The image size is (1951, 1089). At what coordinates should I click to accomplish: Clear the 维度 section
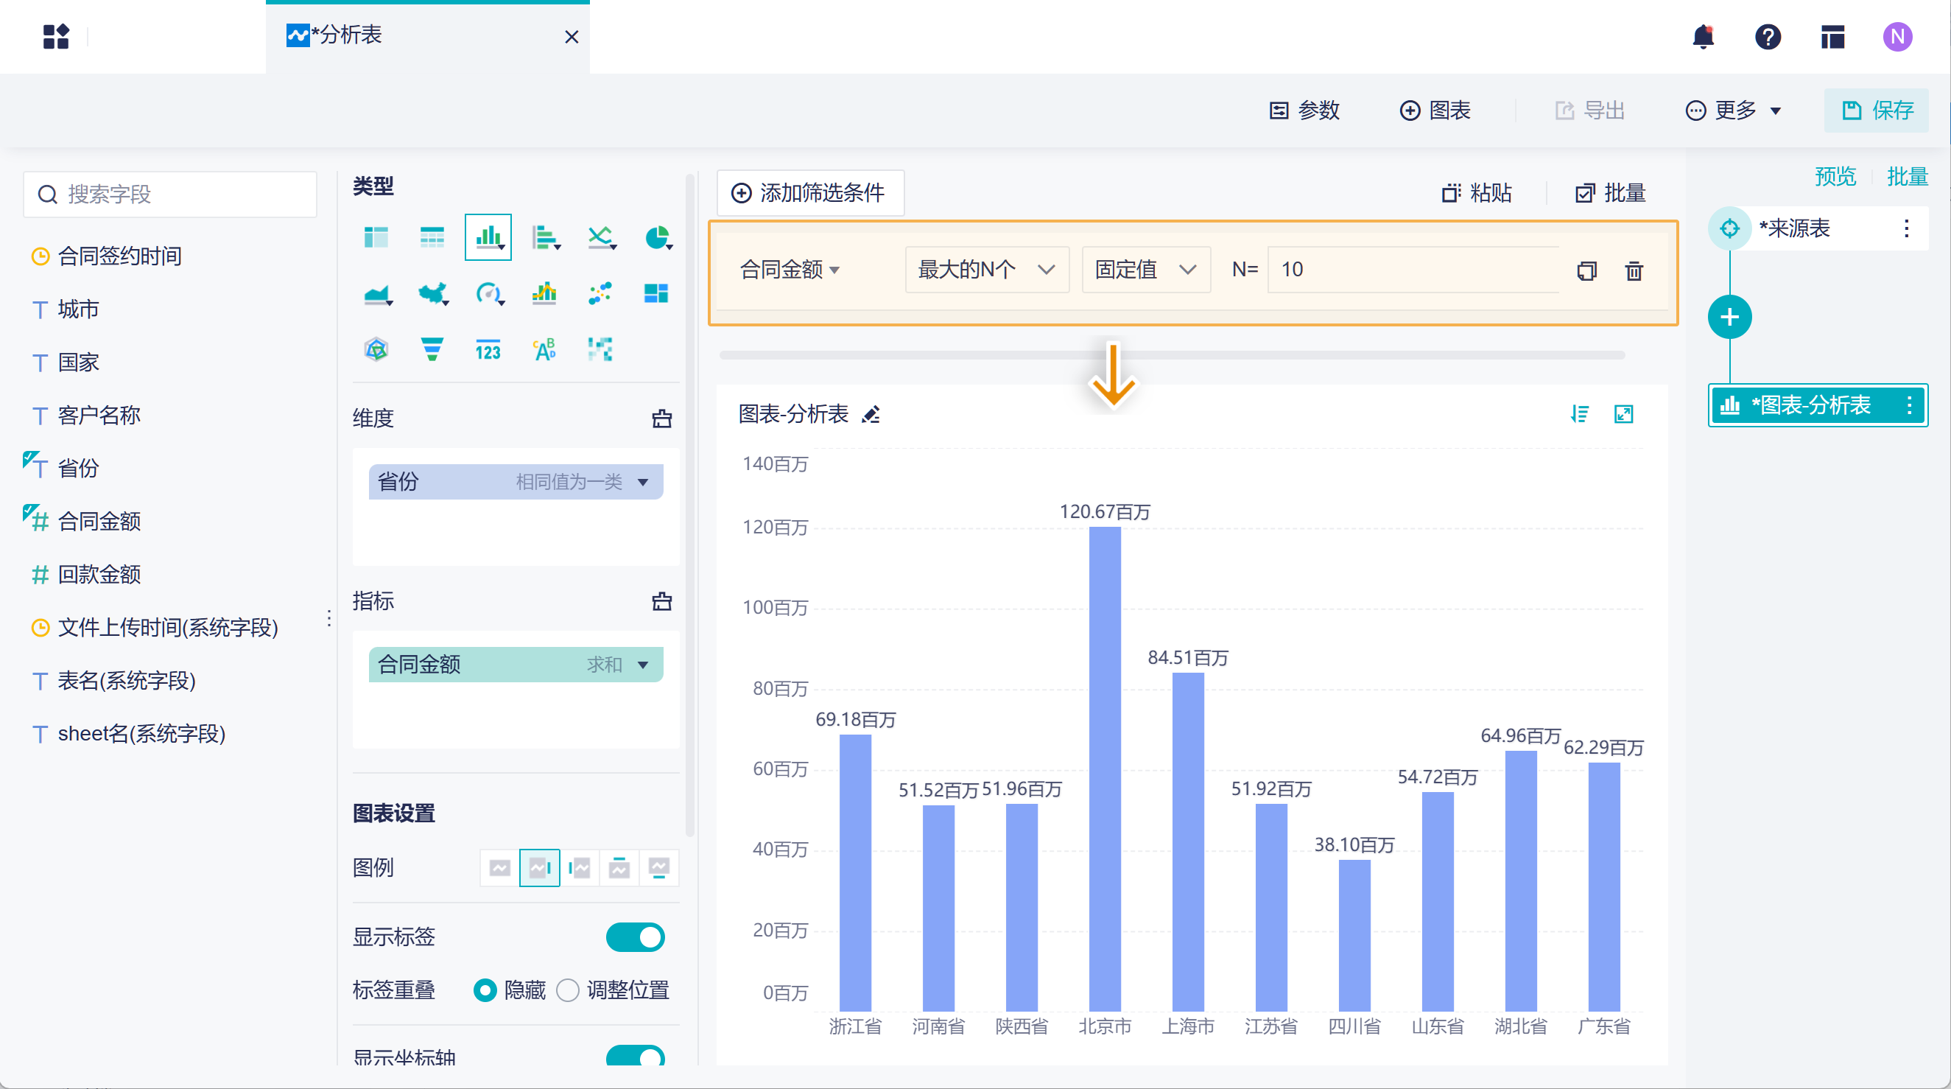662,419
